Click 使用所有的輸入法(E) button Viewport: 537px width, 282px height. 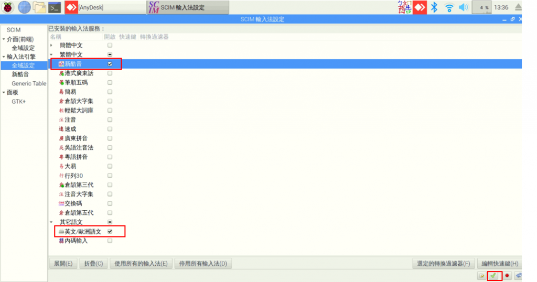click(141, 264)
